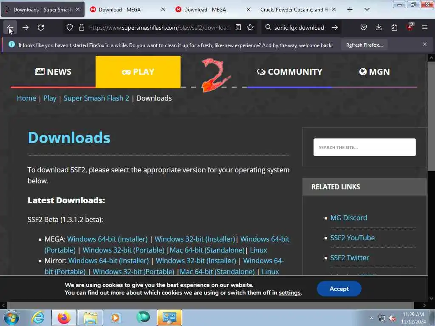This screenshot has height=326, width=435.
Task: Open the COMMUNITY site menu
Action: pos(289,72)
